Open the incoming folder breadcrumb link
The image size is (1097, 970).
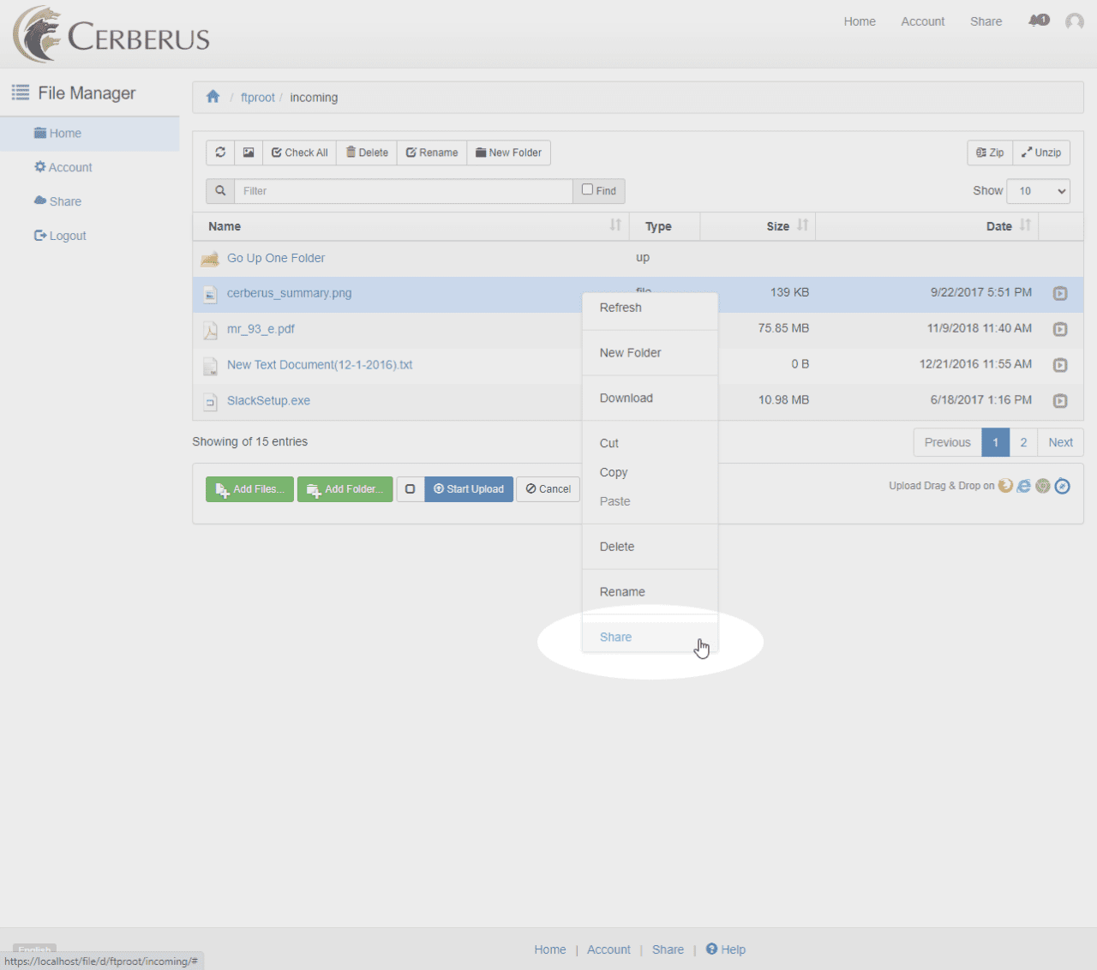[x=314, y=97]
